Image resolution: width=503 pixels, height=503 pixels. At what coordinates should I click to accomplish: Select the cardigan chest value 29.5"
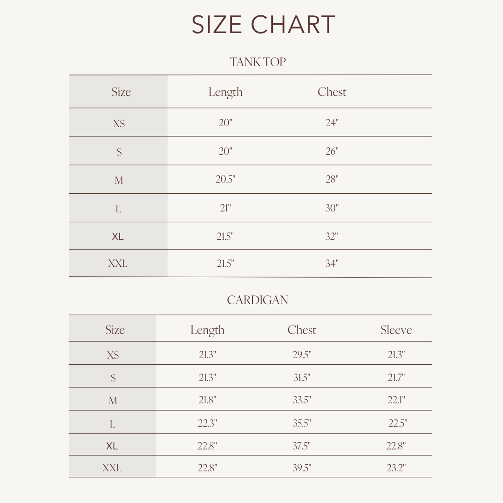302,354
